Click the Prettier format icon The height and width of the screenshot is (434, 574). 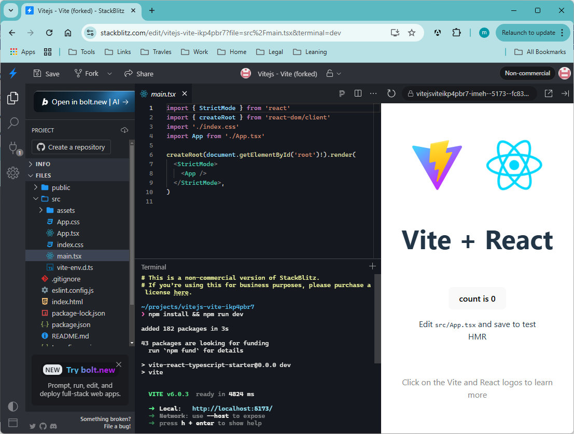click(342, 94)
